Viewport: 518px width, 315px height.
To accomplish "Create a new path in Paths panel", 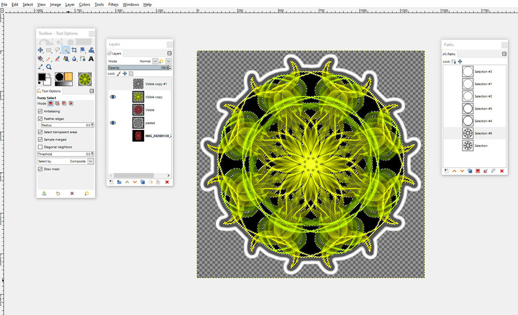I will click(x=446, y=171).
